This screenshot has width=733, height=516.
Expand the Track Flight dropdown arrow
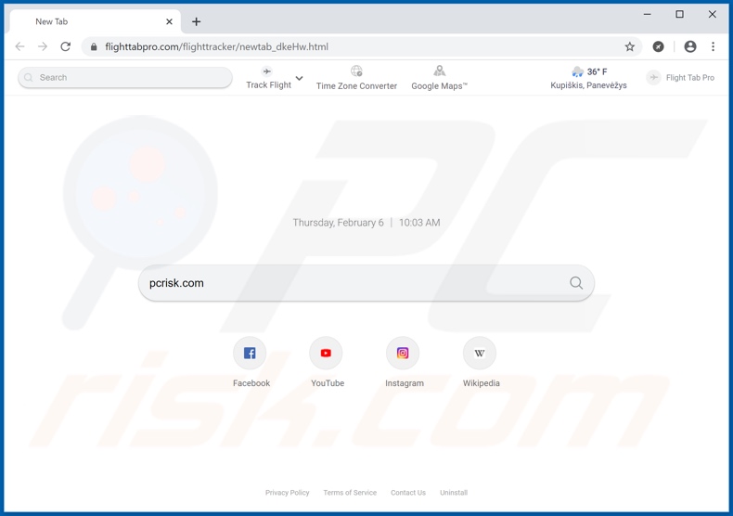click(299, 78)
